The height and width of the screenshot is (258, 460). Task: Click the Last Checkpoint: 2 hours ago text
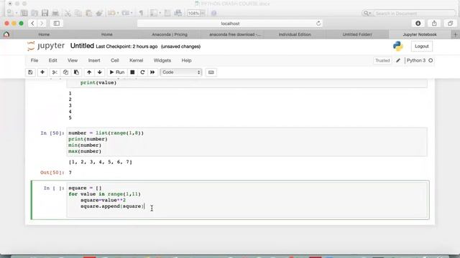click(x=126, y=47)
